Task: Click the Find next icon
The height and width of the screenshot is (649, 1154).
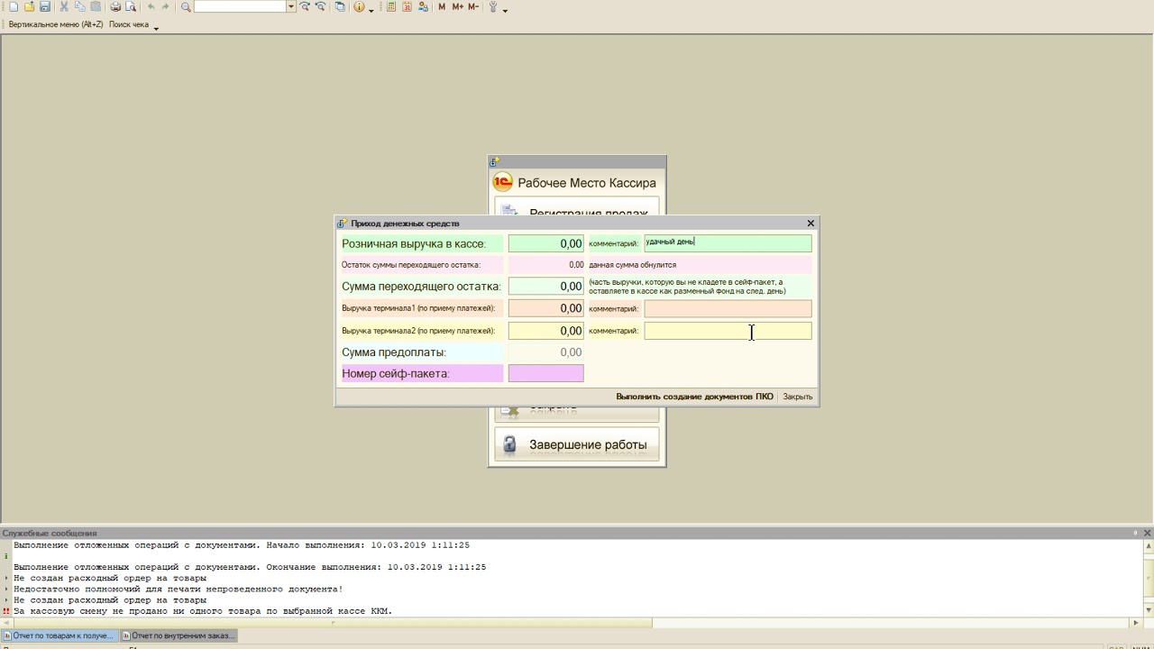Action: (305, 6)
